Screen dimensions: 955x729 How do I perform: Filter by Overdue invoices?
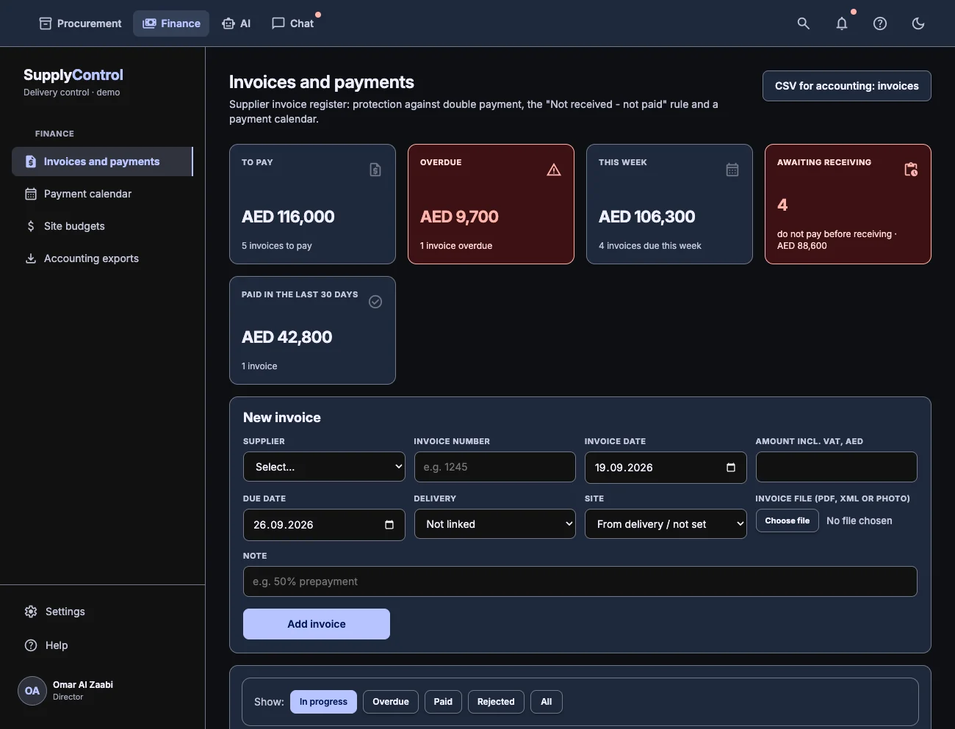(x=391, y=702)
